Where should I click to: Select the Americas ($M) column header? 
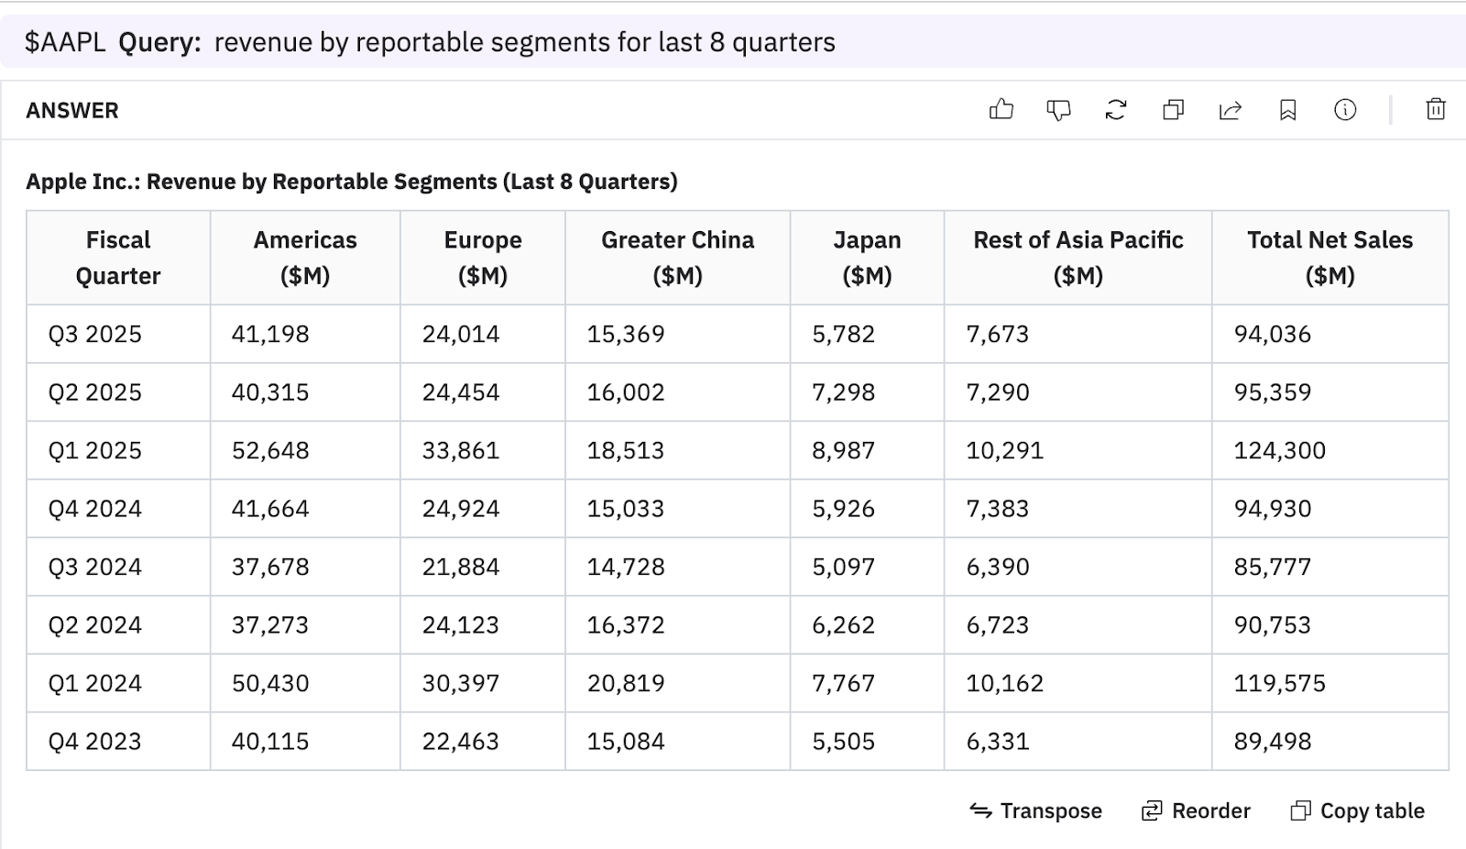click(x=305, y=258)
